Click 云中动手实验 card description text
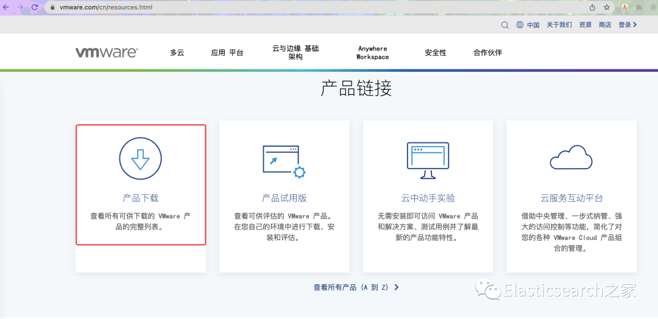 coord(428,227)
